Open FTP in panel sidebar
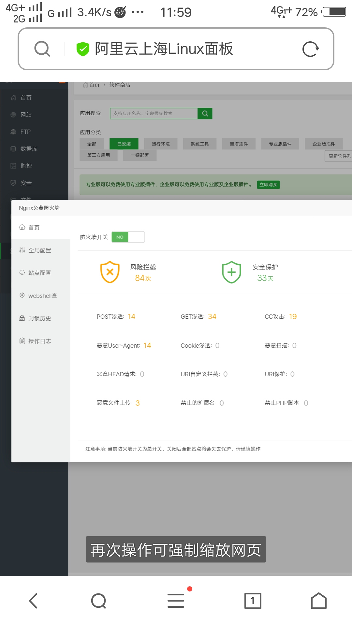This screenshot has width=352, height=625. click(x=25, y=132)
